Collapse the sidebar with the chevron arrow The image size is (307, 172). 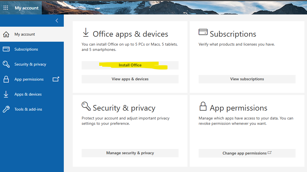tap(57, 21)
